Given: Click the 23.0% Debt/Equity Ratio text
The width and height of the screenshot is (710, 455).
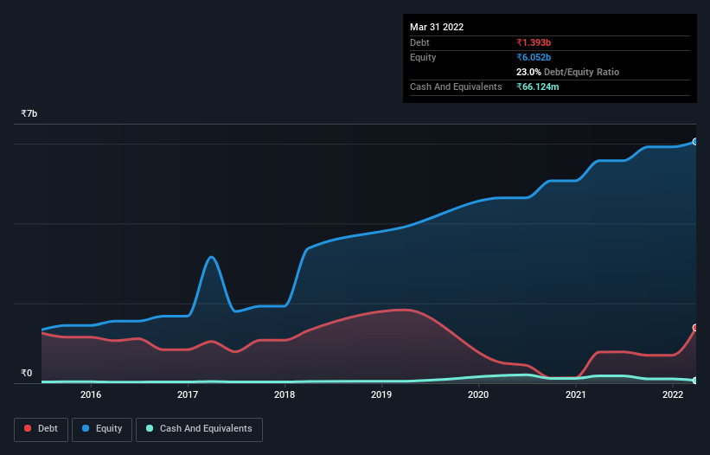Looking at the screenshot, I should click(x=567, y=72).
